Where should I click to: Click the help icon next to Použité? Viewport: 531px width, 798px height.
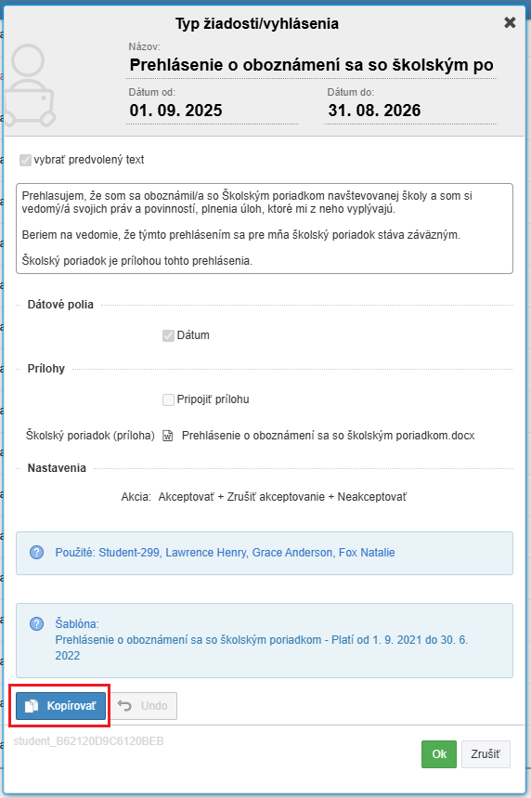pyautogui.click(x=36, y=552)
